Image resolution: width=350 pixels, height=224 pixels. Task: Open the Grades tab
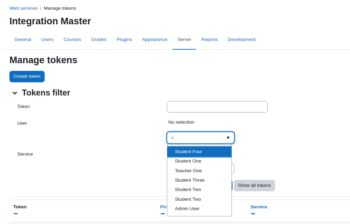click(99, 40)
